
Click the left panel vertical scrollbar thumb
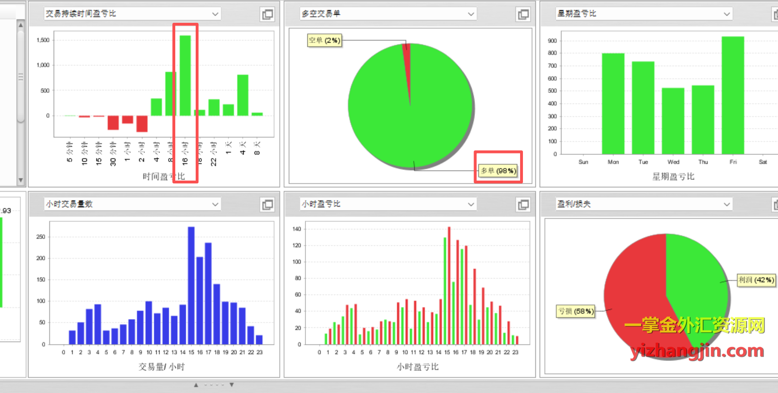tap(20, 76)
